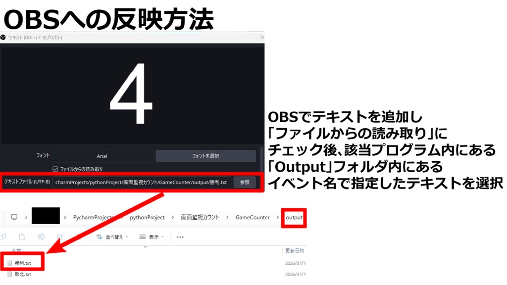Open PycharmProjects breadcrumb in Explorer
This screenshot has height=285, width=507.
(x=94, y=218)
